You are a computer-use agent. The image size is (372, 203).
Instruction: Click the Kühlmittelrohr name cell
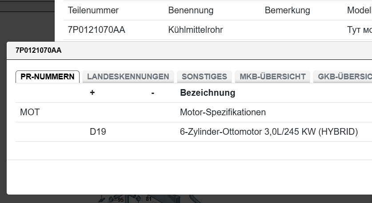coord(196,30)
